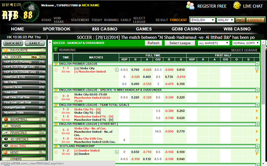
Task: Open the SPORTBOOK tab
Action: coord(56,29)
